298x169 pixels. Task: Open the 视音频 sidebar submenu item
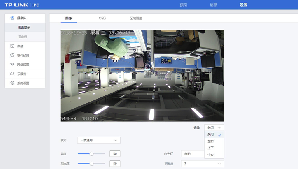coord(24,37)
